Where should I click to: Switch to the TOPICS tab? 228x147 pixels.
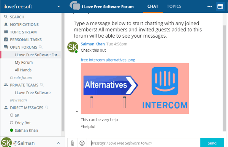[x=174, y=6]
